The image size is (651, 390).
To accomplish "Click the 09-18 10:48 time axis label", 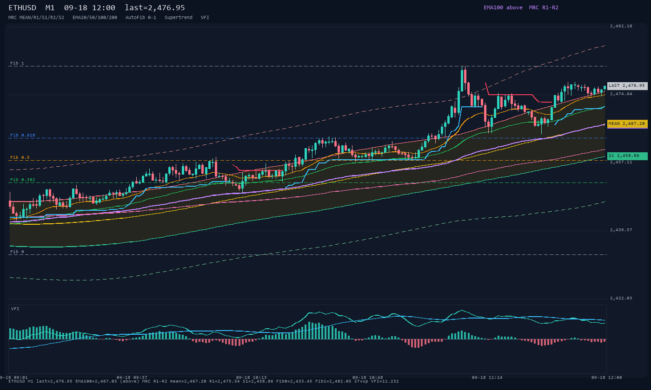I will point(368,377).
